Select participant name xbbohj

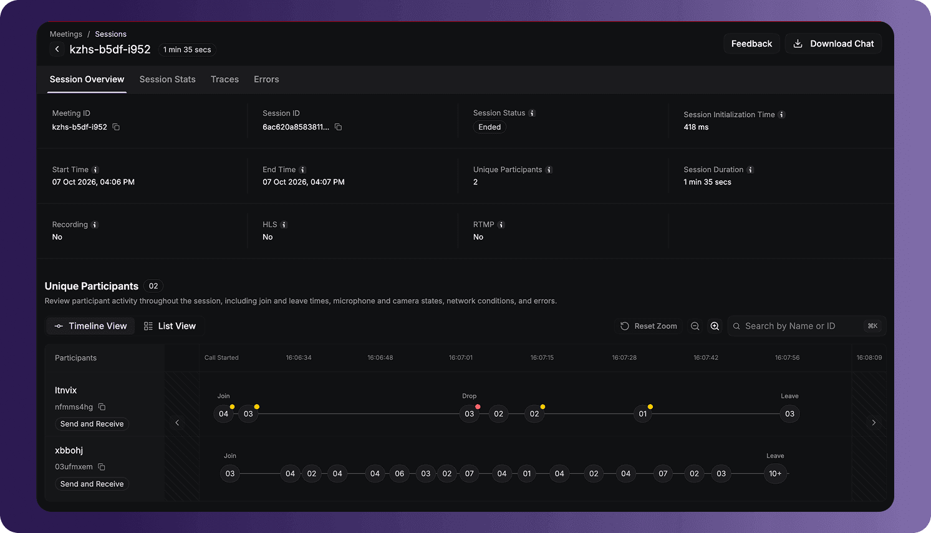69,450
